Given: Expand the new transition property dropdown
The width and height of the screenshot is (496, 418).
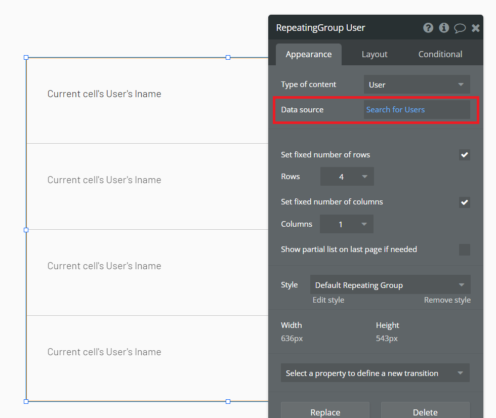Looking at the screenshot, I should click(375, 373).
